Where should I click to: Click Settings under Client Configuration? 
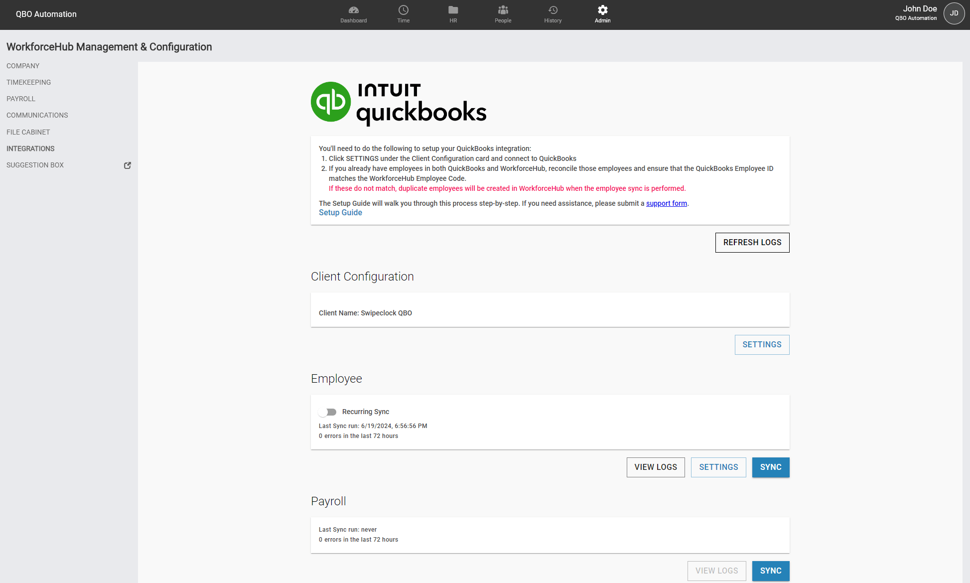point(762,344)
